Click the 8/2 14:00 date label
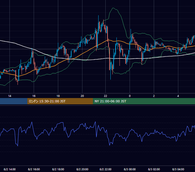The width and height of the screenshot is (195, 172). (9, 169)
